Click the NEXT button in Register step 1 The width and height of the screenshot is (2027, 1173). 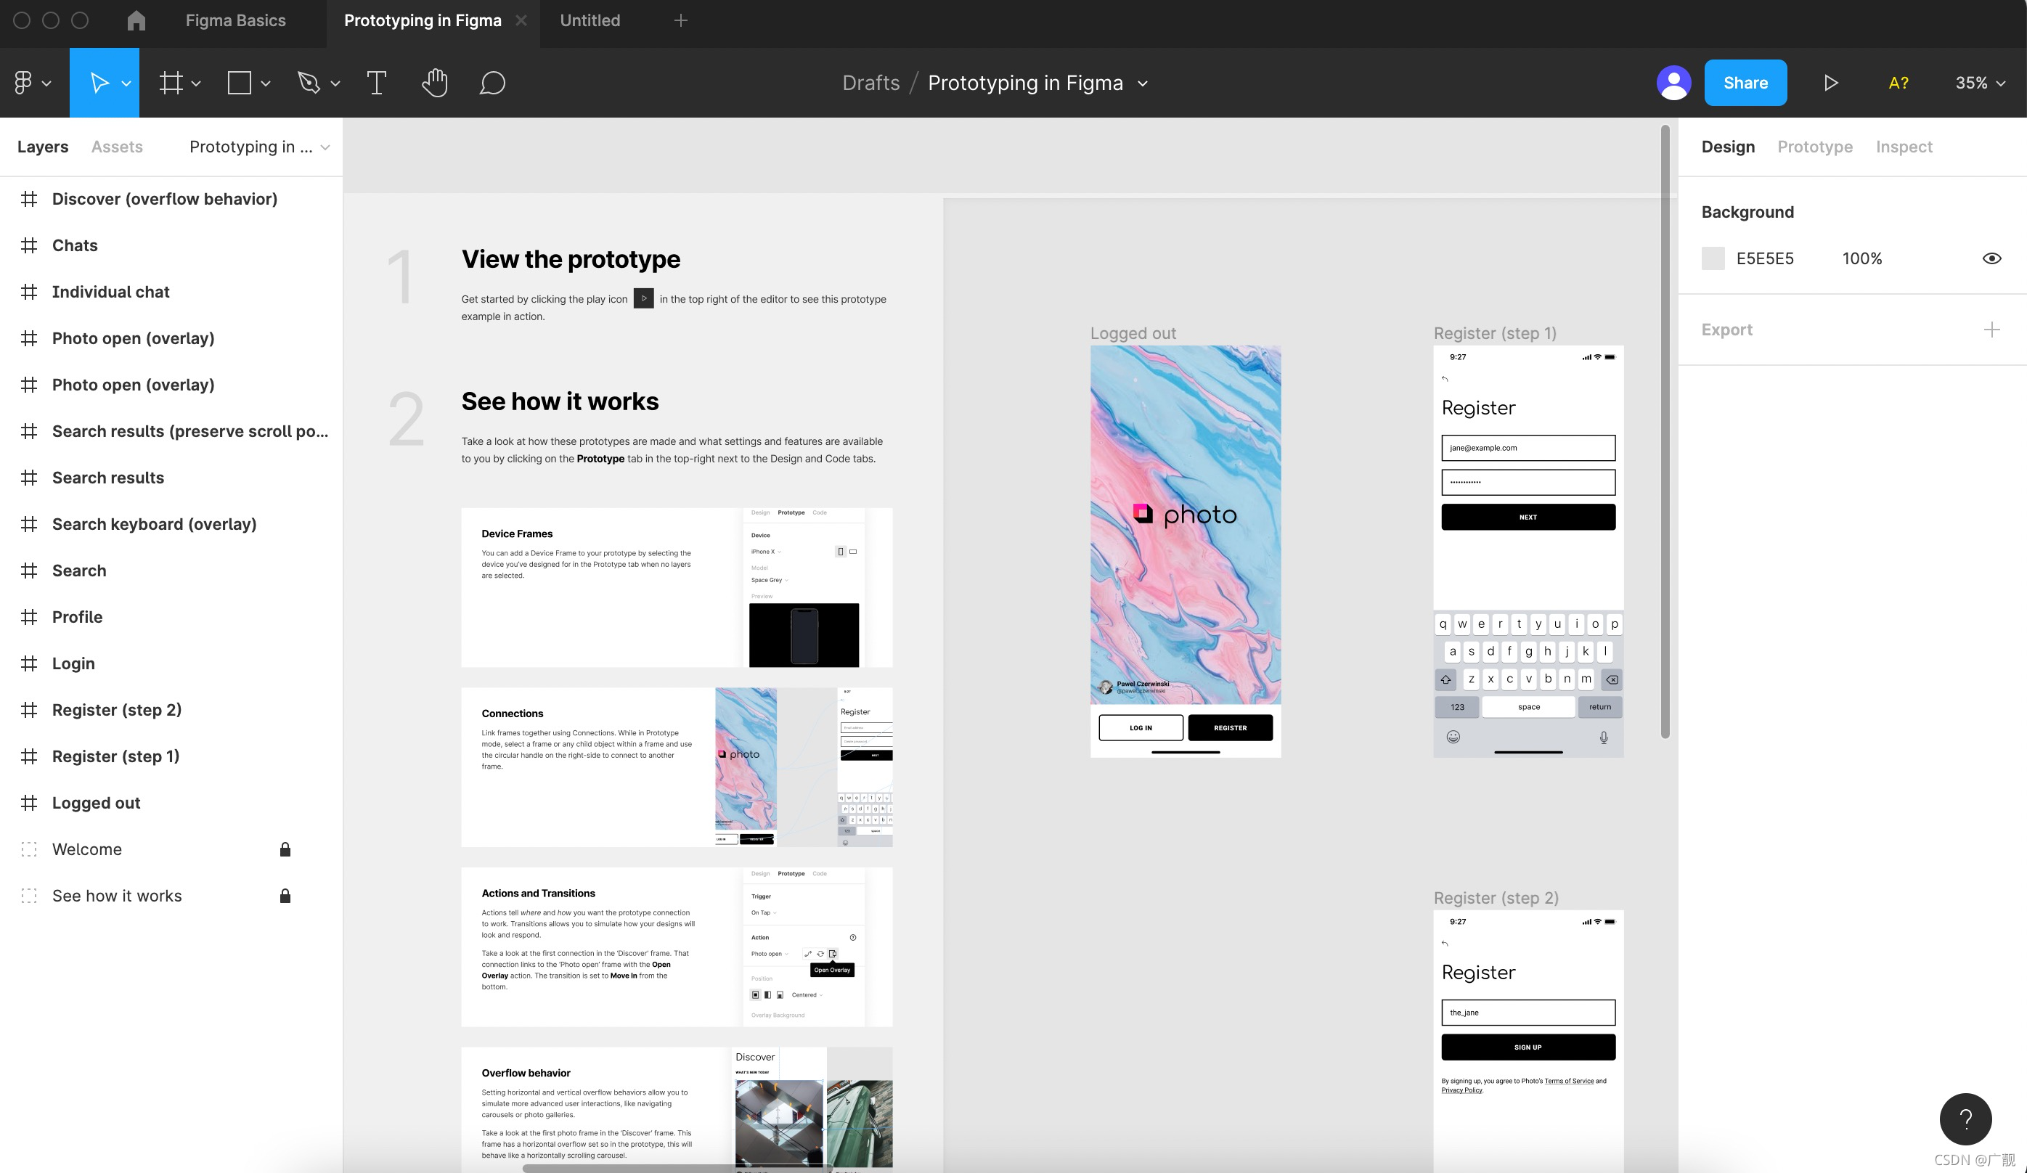tap(1528, 517)
